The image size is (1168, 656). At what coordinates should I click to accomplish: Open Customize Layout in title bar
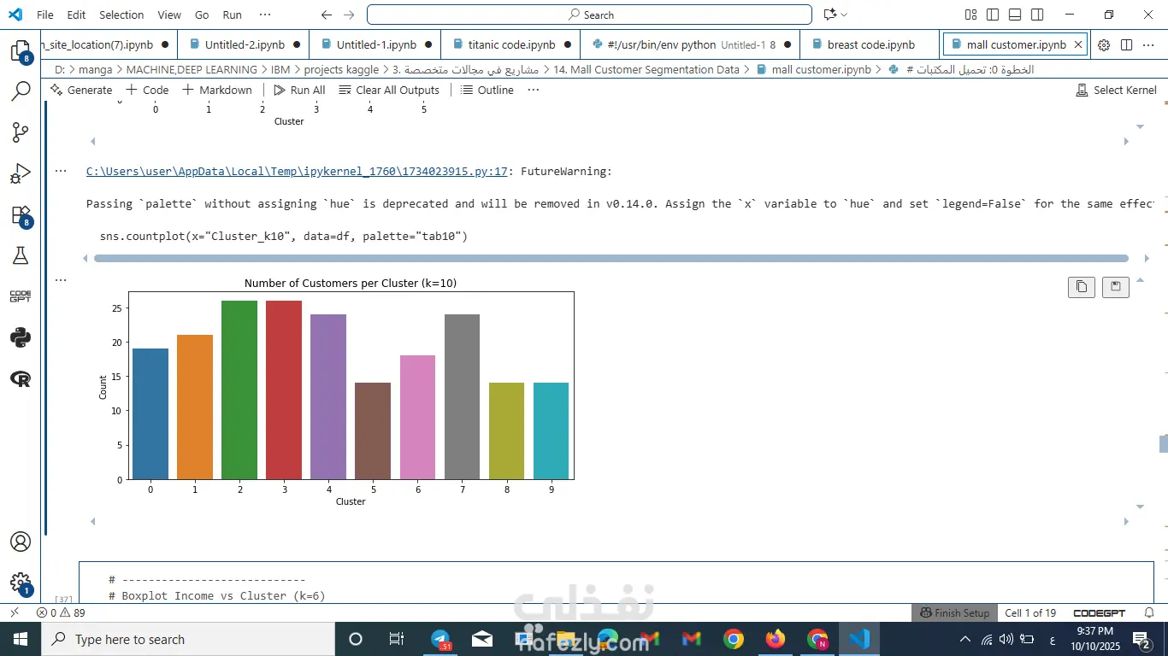pyautogui.click(x=970, y=15)
